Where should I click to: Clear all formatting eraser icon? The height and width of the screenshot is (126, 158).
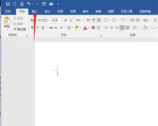[88, 20]
